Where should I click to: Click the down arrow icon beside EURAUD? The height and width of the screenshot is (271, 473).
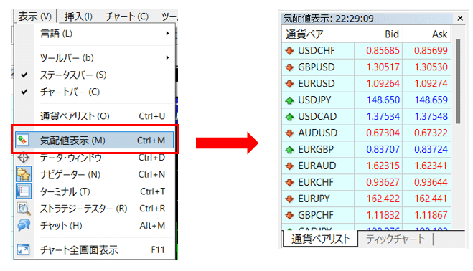(289, 166)
